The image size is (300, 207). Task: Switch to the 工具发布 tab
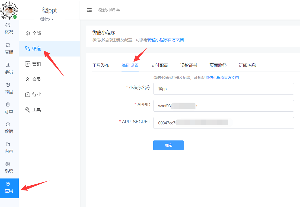[x=101, y=65]
